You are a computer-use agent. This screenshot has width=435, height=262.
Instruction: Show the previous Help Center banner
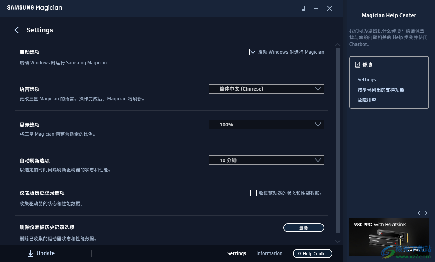419,213
